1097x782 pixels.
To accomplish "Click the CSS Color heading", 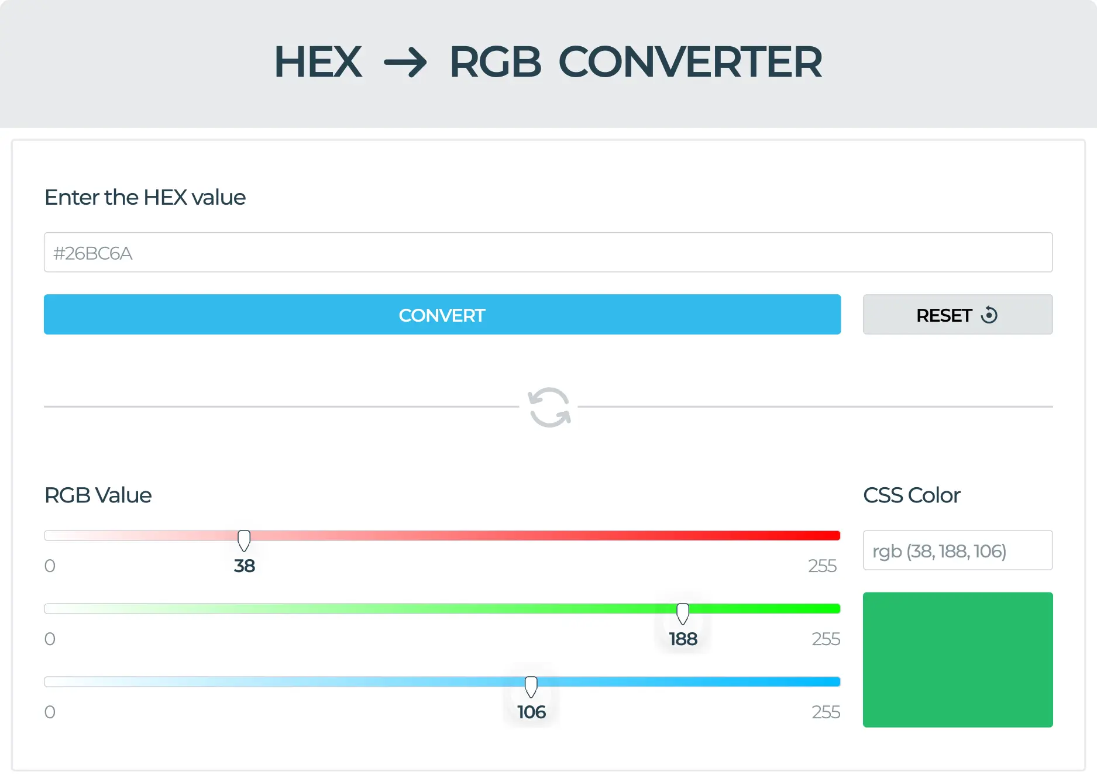I will [x=912, y=495].
